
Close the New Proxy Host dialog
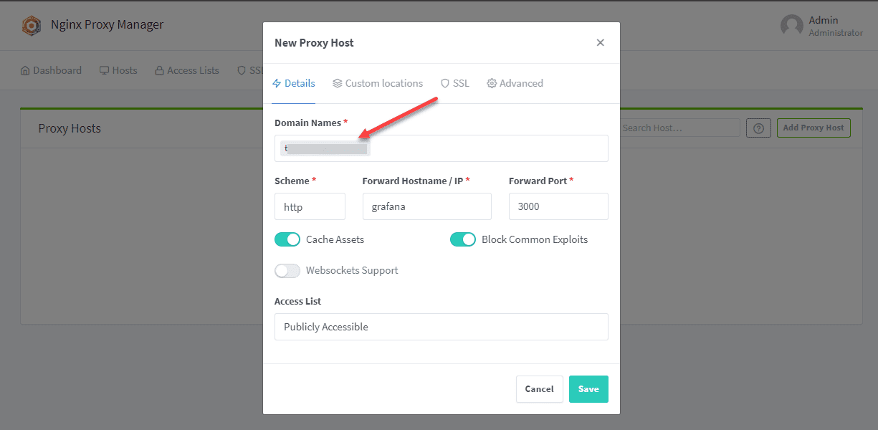click(x=600, y=43)
